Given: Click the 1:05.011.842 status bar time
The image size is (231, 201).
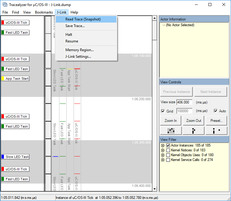Looking at the screenshot, I should pyautogui.click(x=19, y=198).
